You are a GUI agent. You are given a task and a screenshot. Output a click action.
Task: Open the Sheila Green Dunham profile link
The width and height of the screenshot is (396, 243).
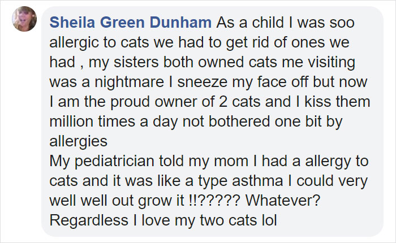click(x=131, y=22)
